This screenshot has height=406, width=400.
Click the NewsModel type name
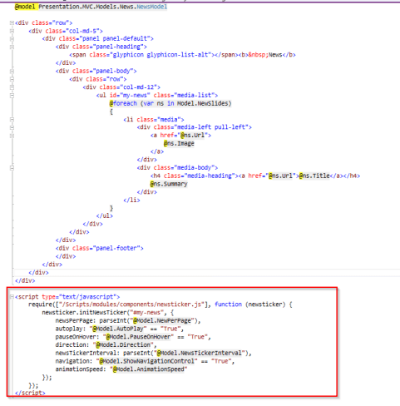pos(151,7)
